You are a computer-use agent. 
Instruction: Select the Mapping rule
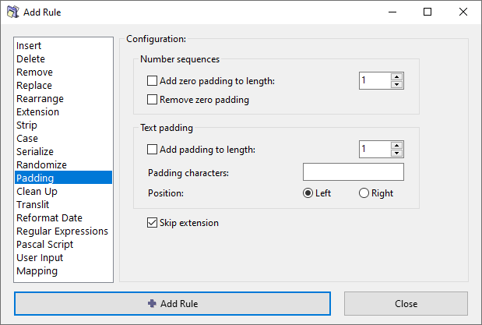click(x=63, y=270)
